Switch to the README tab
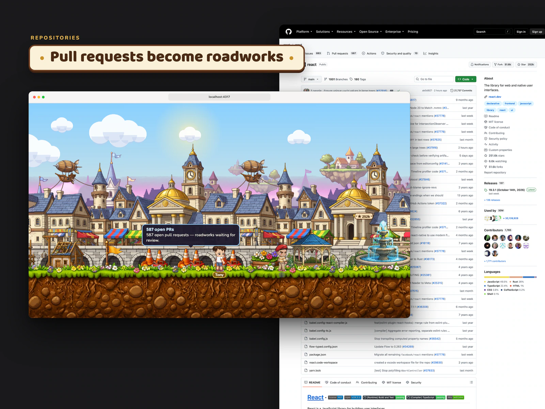545x409 pixels. click(x=312, y=382)
